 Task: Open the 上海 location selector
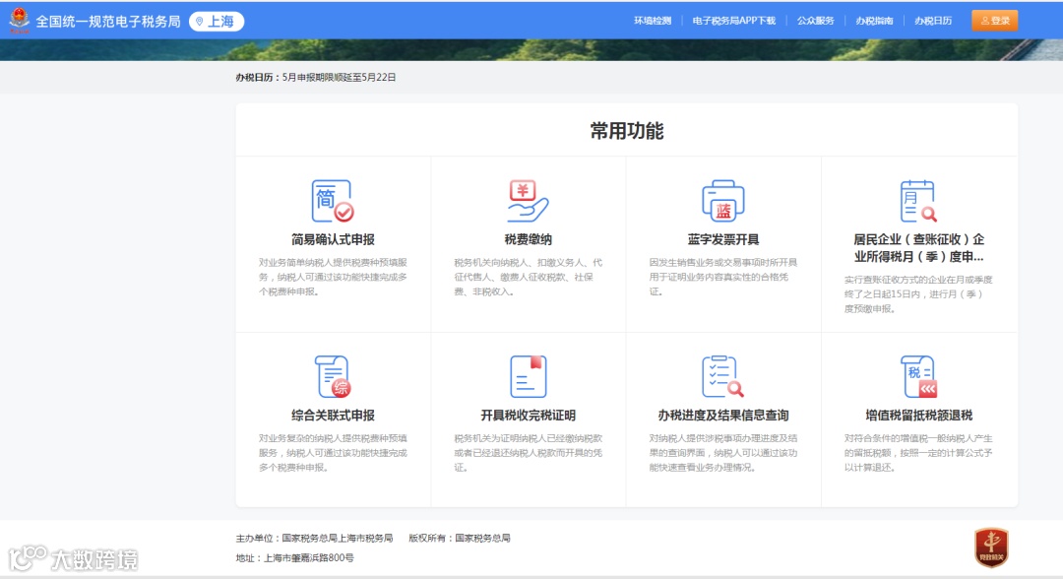click(x=217, y=21)
